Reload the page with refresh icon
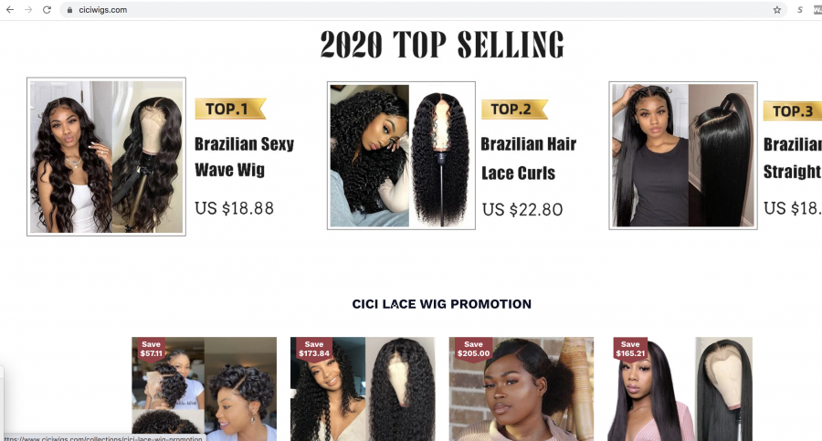822x441 pixels. [47, 9]
